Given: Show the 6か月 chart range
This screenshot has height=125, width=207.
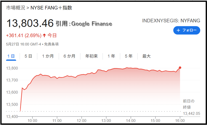Looking at the screenshot, I should tap(69, 56).
